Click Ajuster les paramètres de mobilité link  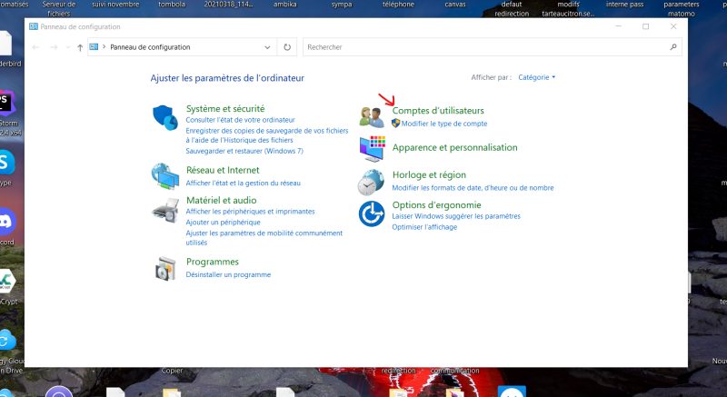[264, 238]
